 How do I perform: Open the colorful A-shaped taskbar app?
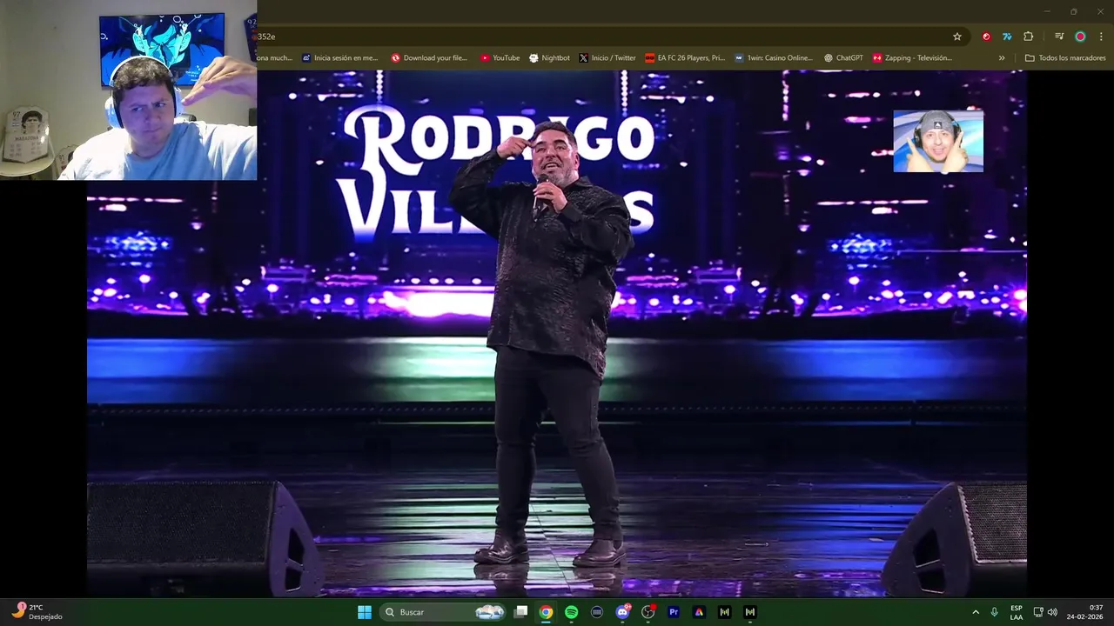[699, 612]
